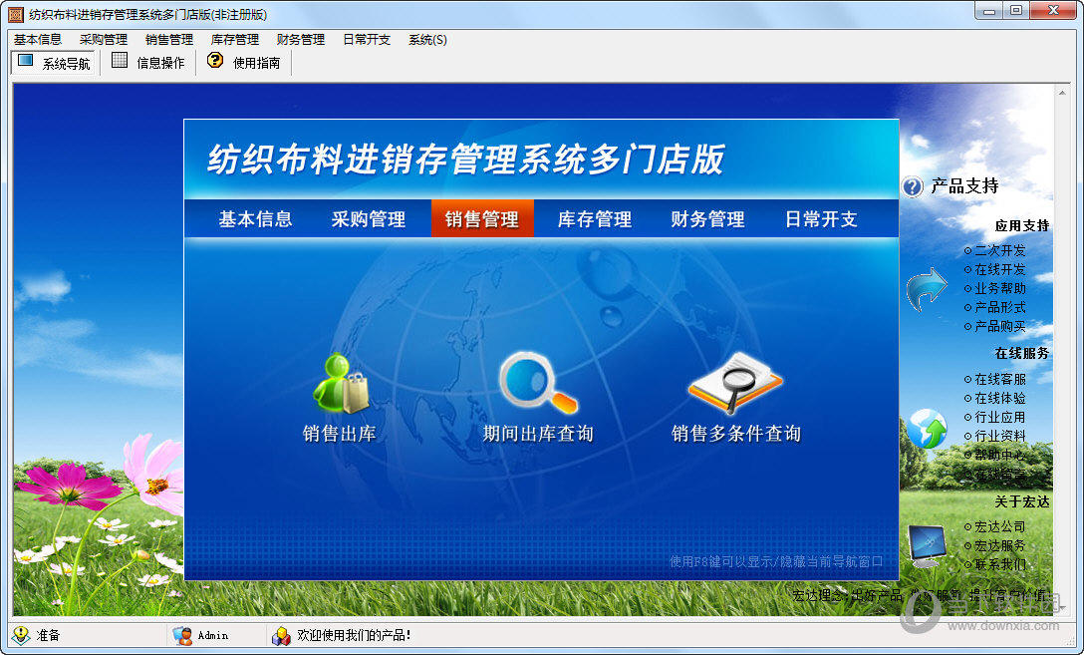Click 使用指南 question mark icon
The height and width of the screenshot is (655, 1084).
coord(215,60)
